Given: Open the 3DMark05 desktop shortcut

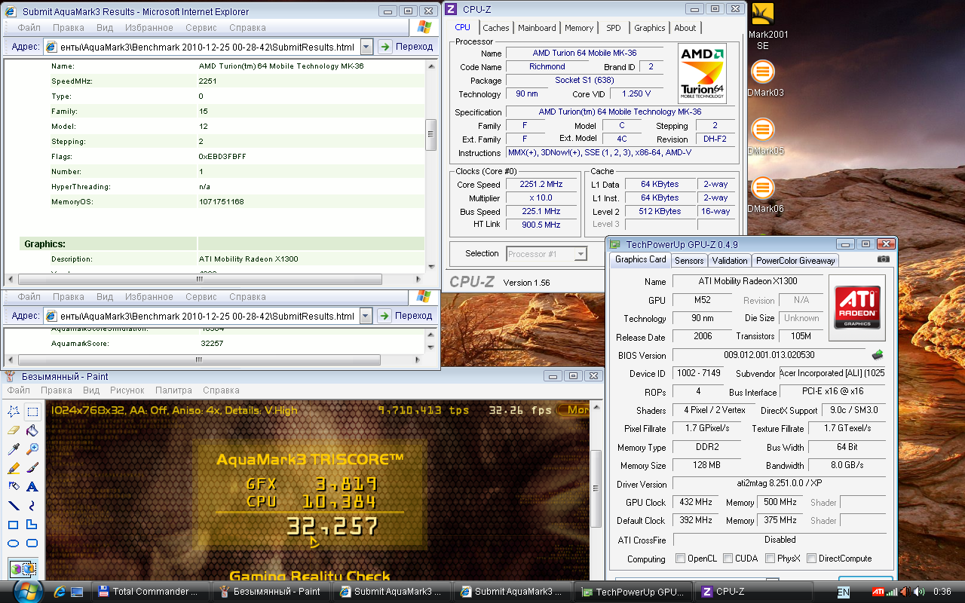Looking at the screenshot, I should point(763,136).
